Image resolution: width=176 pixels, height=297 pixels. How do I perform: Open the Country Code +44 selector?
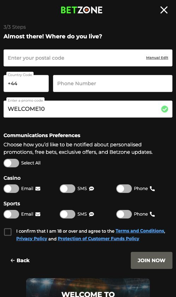pyautogui.click(x=26, y=83)
